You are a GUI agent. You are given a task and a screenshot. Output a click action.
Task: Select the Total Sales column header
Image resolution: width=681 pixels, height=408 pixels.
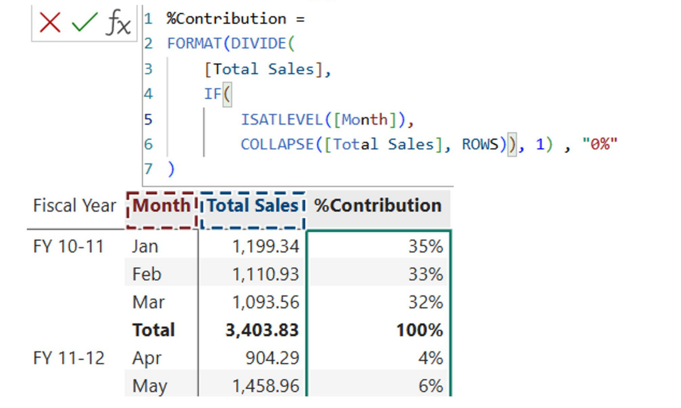pos(252,206)
